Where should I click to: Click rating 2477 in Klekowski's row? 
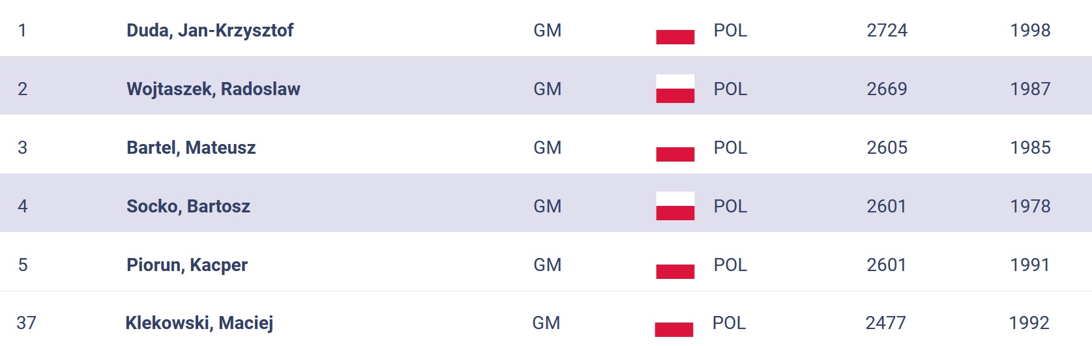[x=885, y=323]
